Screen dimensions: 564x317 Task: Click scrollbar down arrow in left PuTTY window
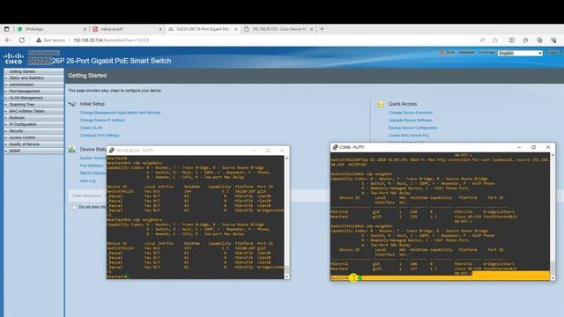tap(286, 276)
